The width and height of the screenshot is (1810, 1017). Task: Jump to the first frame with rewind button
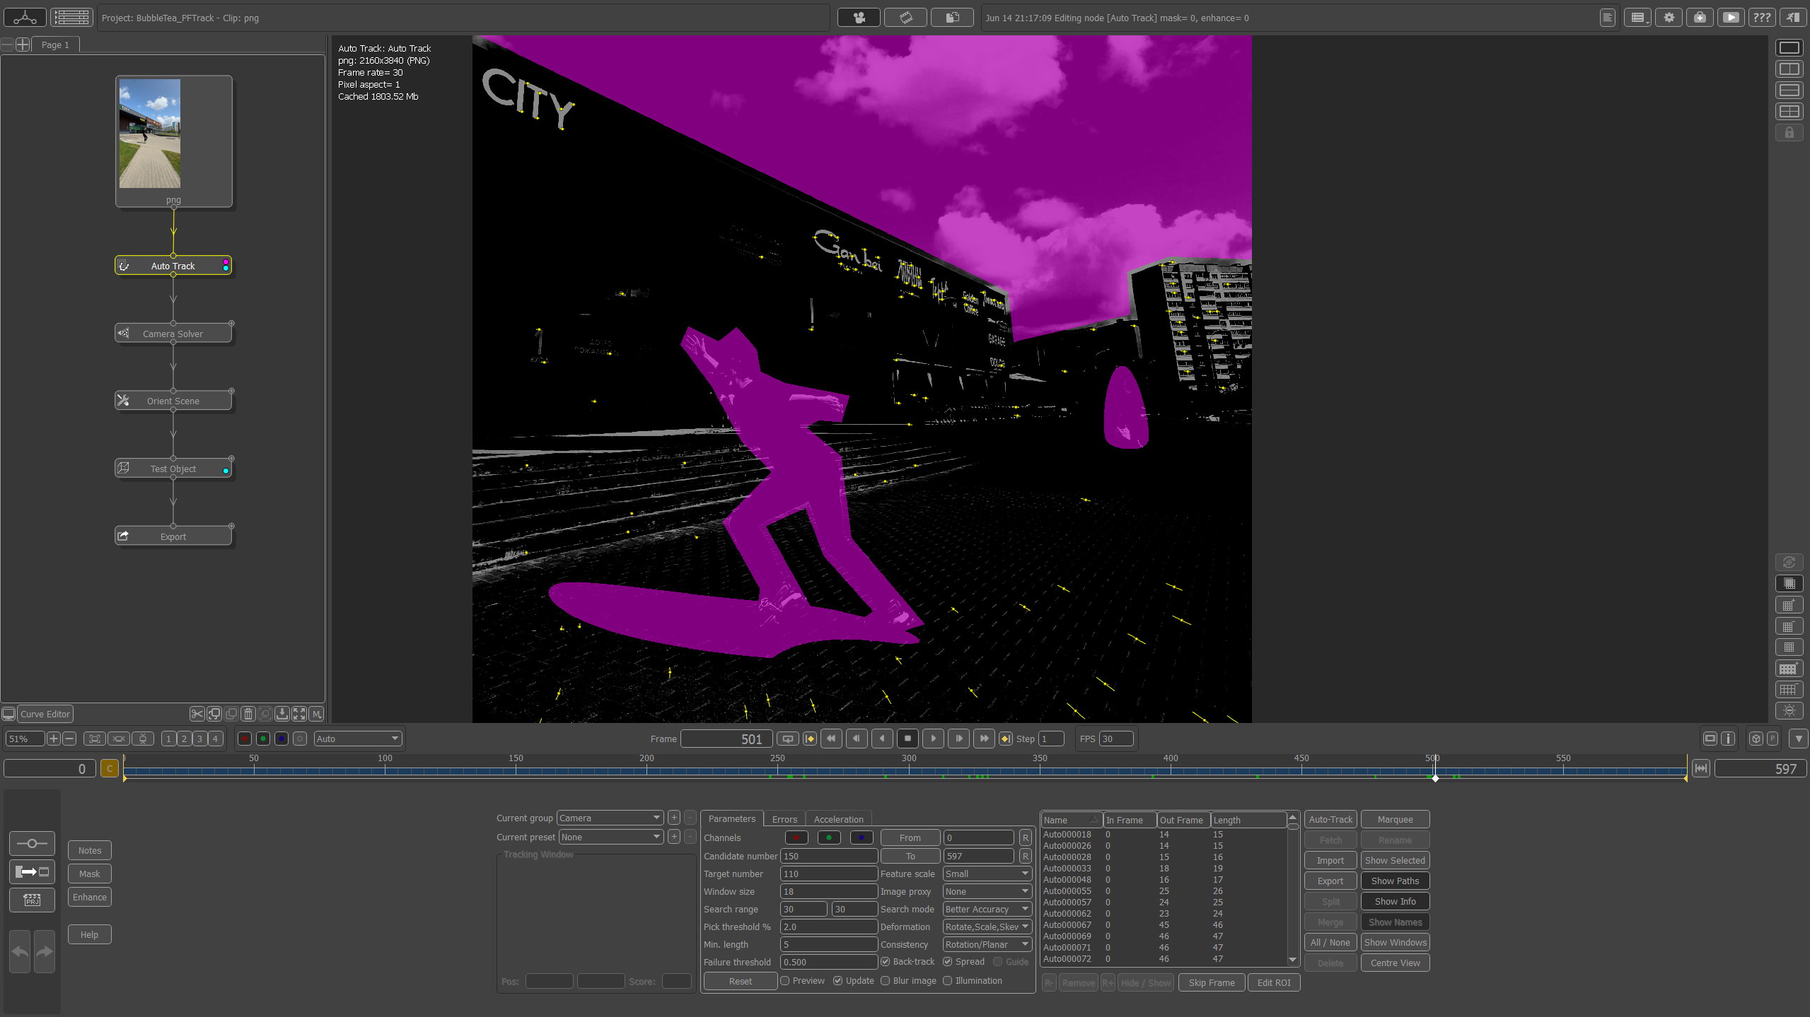click(x=831, y=739)
